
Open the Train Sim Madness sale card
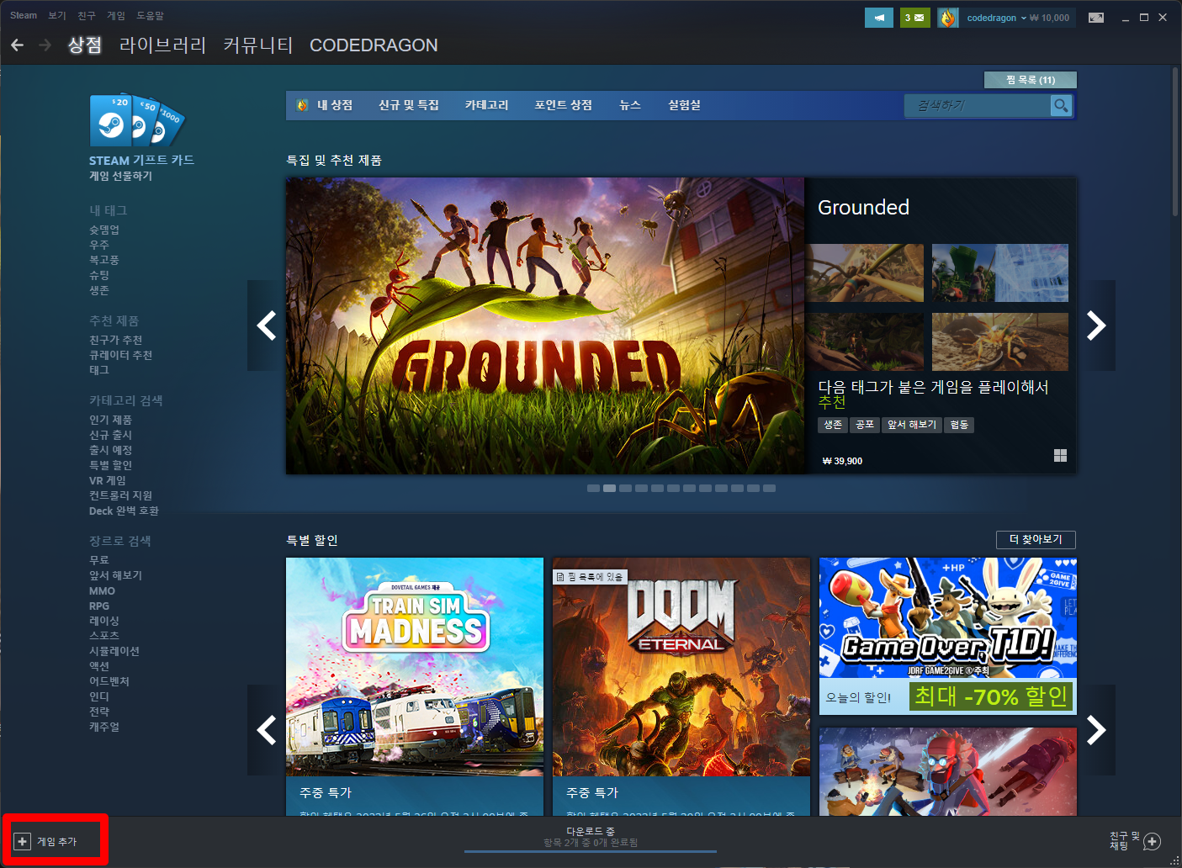click(x=415, y=685)
